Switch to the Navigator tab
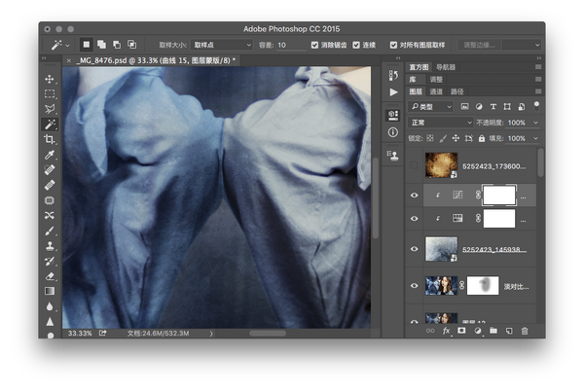The image size is (584, 391). (x=446, y=67)
